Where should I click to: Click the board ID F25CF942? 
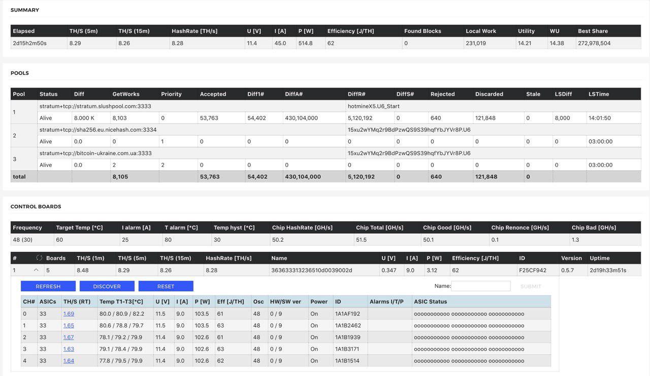[533, 270]
